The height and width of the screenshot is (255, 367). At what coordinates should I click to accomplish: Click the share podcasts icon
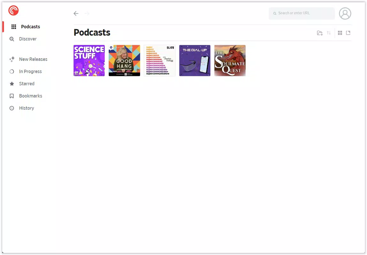click(x=348, y=33)
